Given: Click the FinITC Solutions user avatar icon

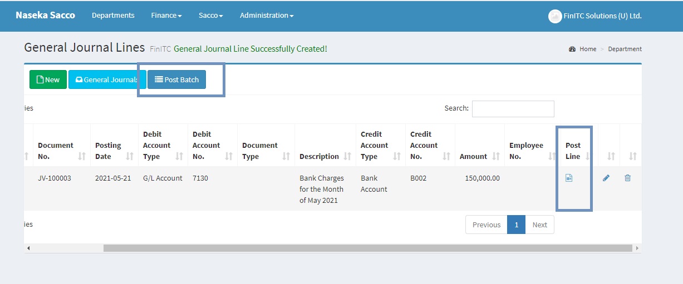Looking at the screenshot, I should pos(554,16).
